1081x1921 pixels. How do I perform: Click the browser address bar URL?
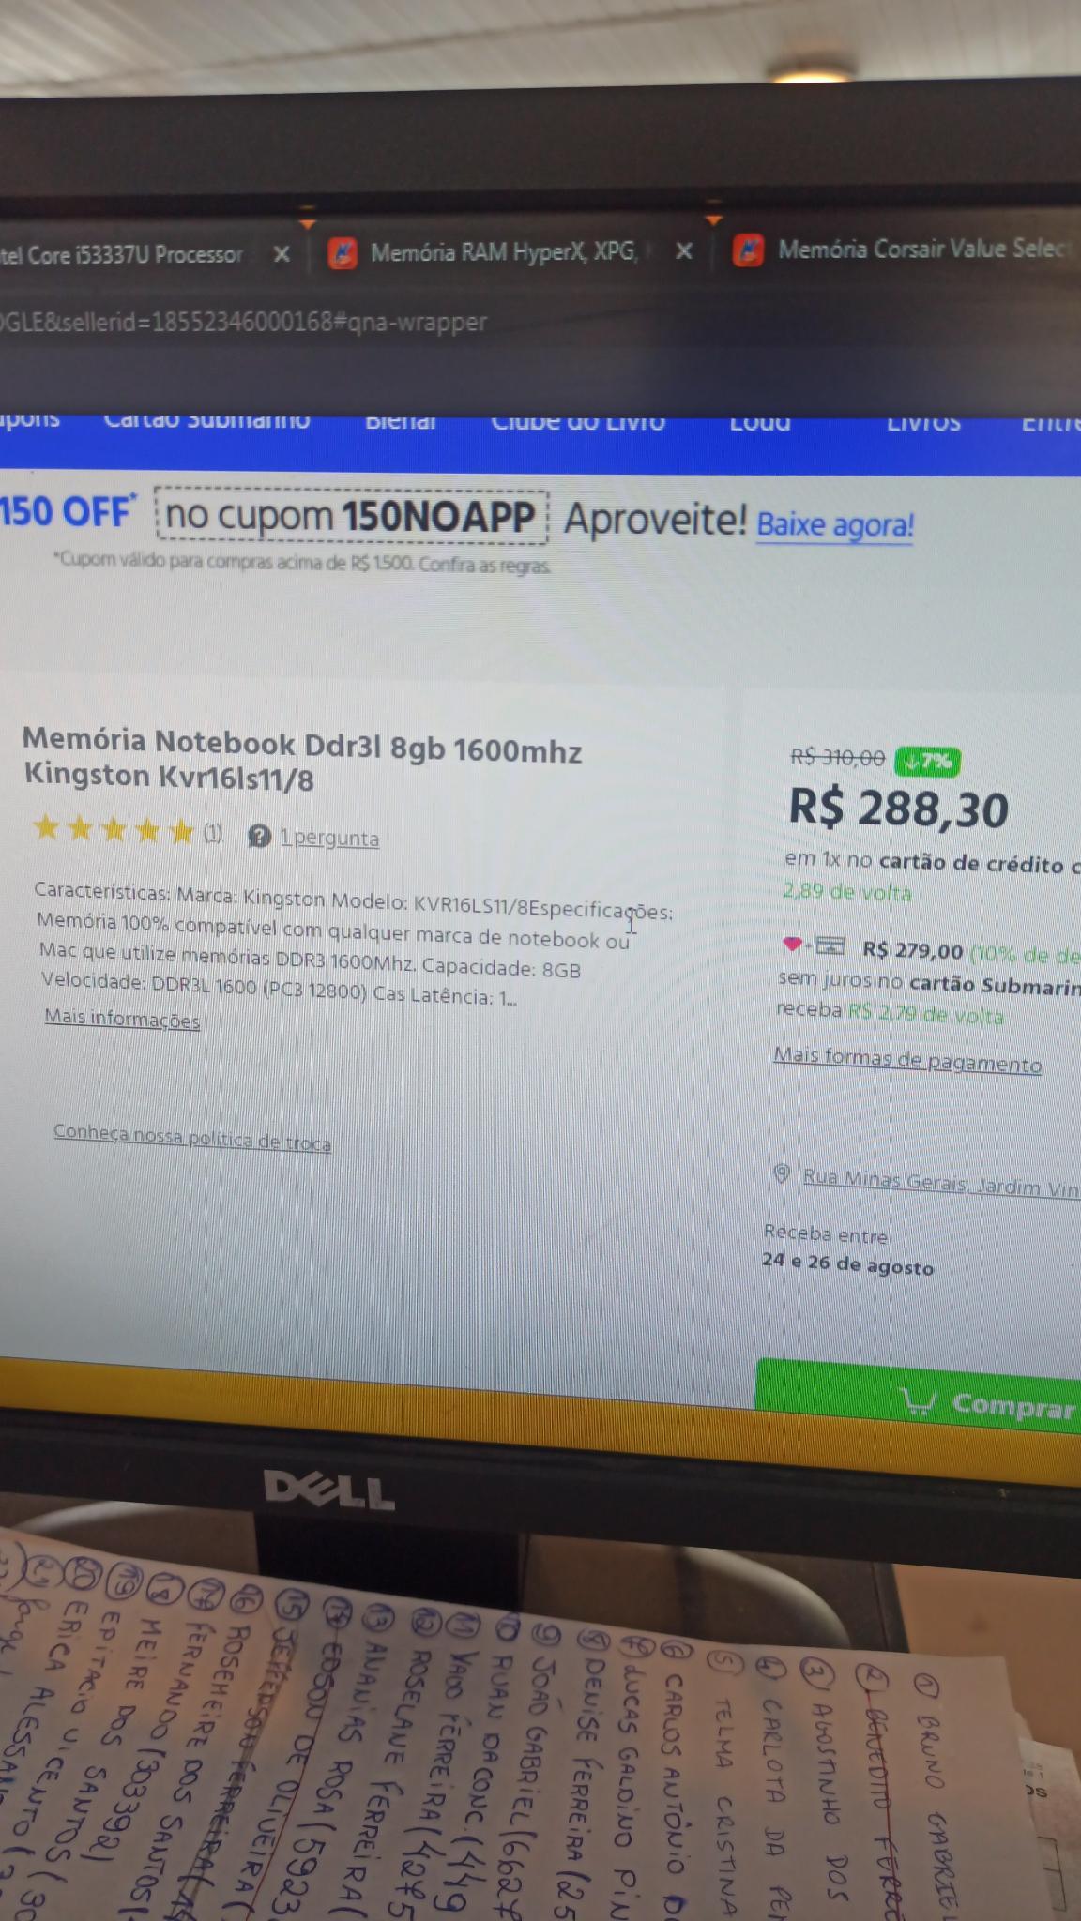pos(244,322)
